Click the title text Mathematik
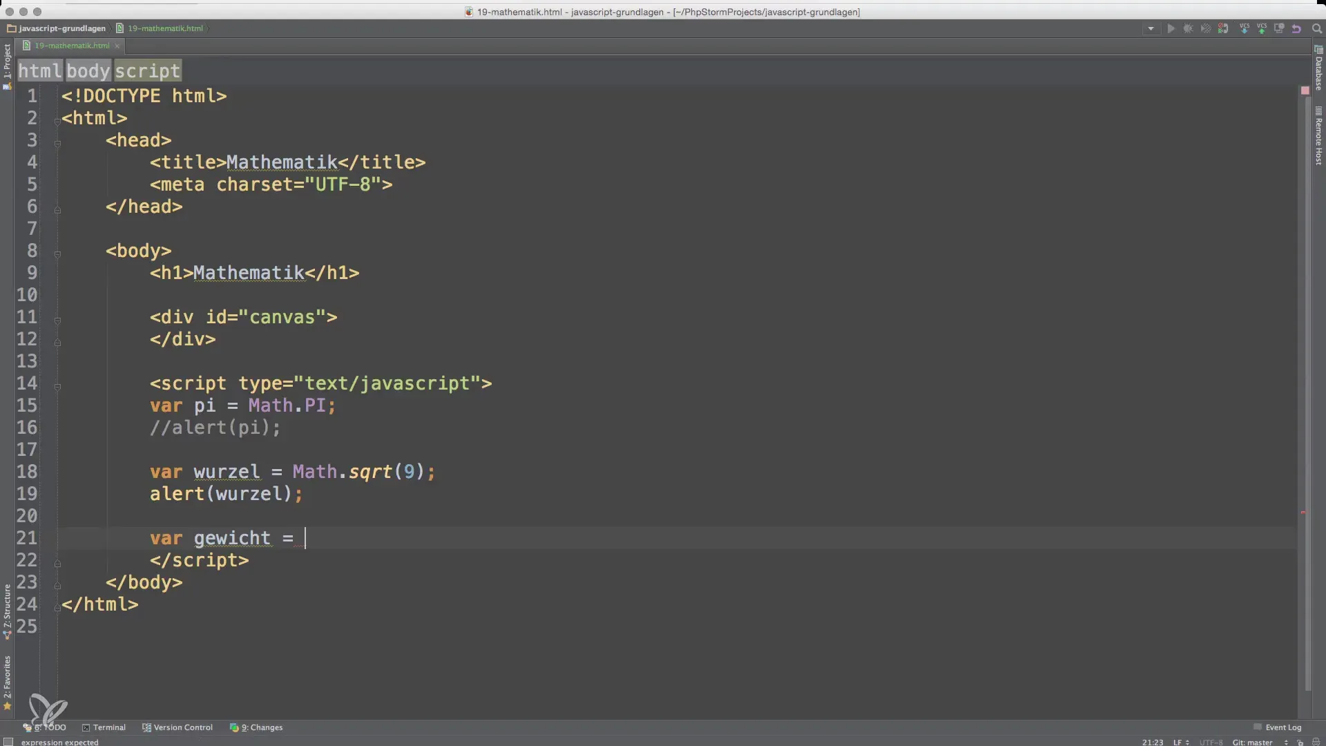The height and width of the screenshot is (746, 1326). 282,162
